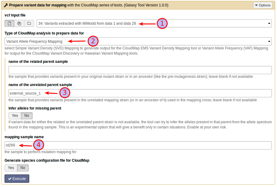Click the 'Type of CloudMap analysis to prepare data for' label
277x187 pixels.
point(44,33)
